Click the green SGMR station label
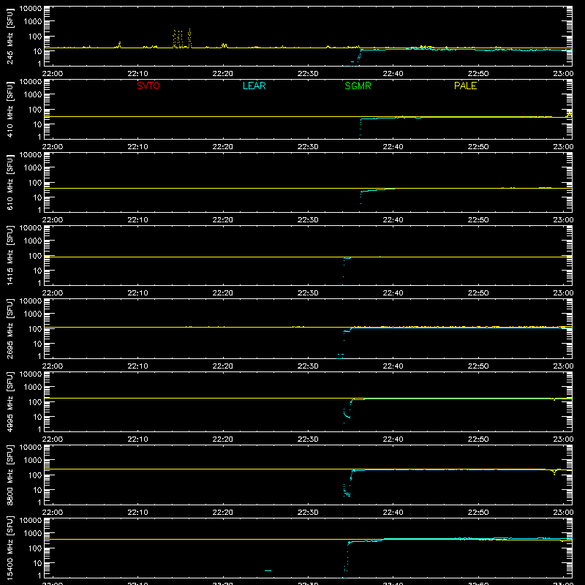The width and height of the screenshot is (585, 585). [358, 86]
